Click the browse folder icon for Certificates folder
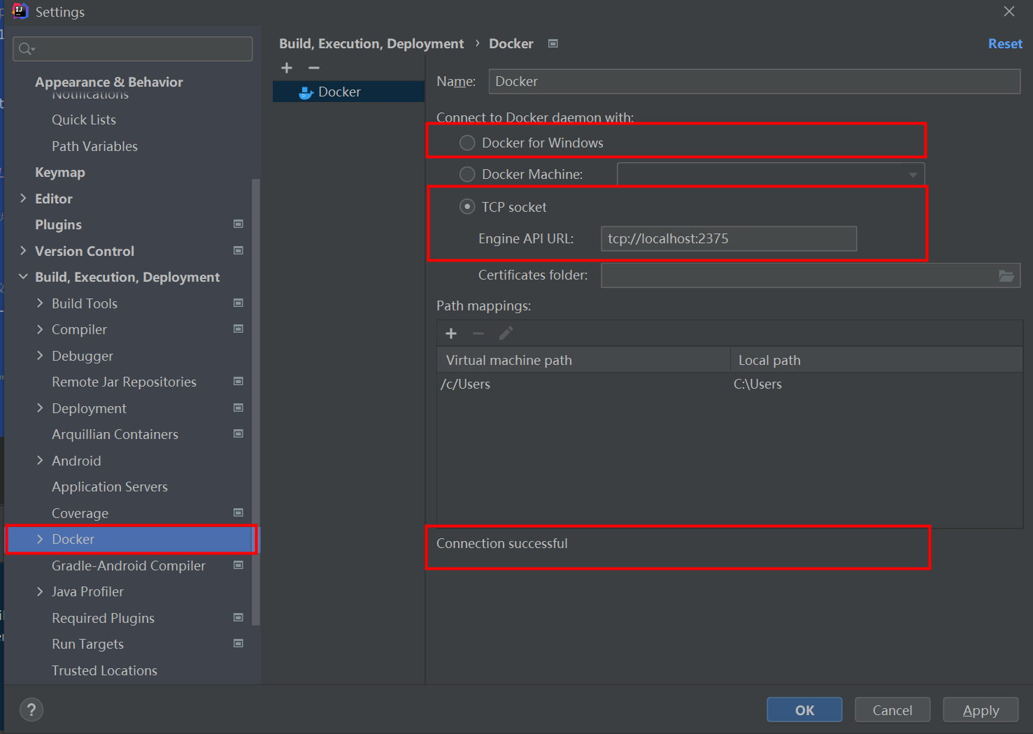This screenshot has height=734, width=1033. click(x=1006, y=276)
